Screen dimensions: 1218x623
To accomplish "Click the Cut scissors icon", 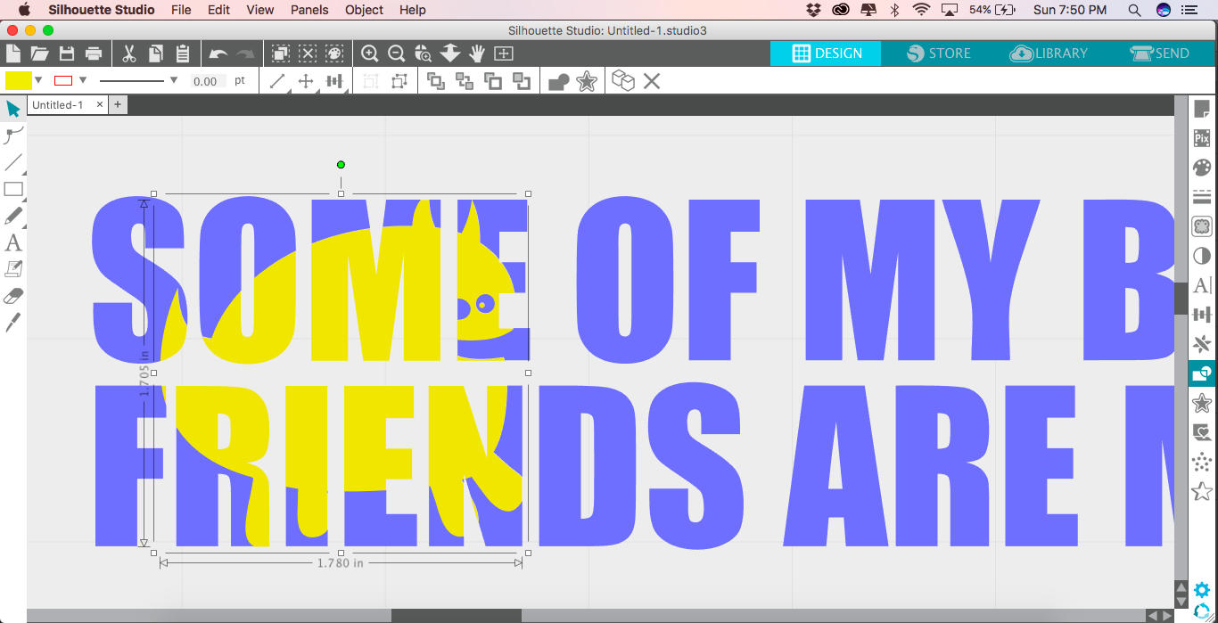I will (x=129, y=53).
